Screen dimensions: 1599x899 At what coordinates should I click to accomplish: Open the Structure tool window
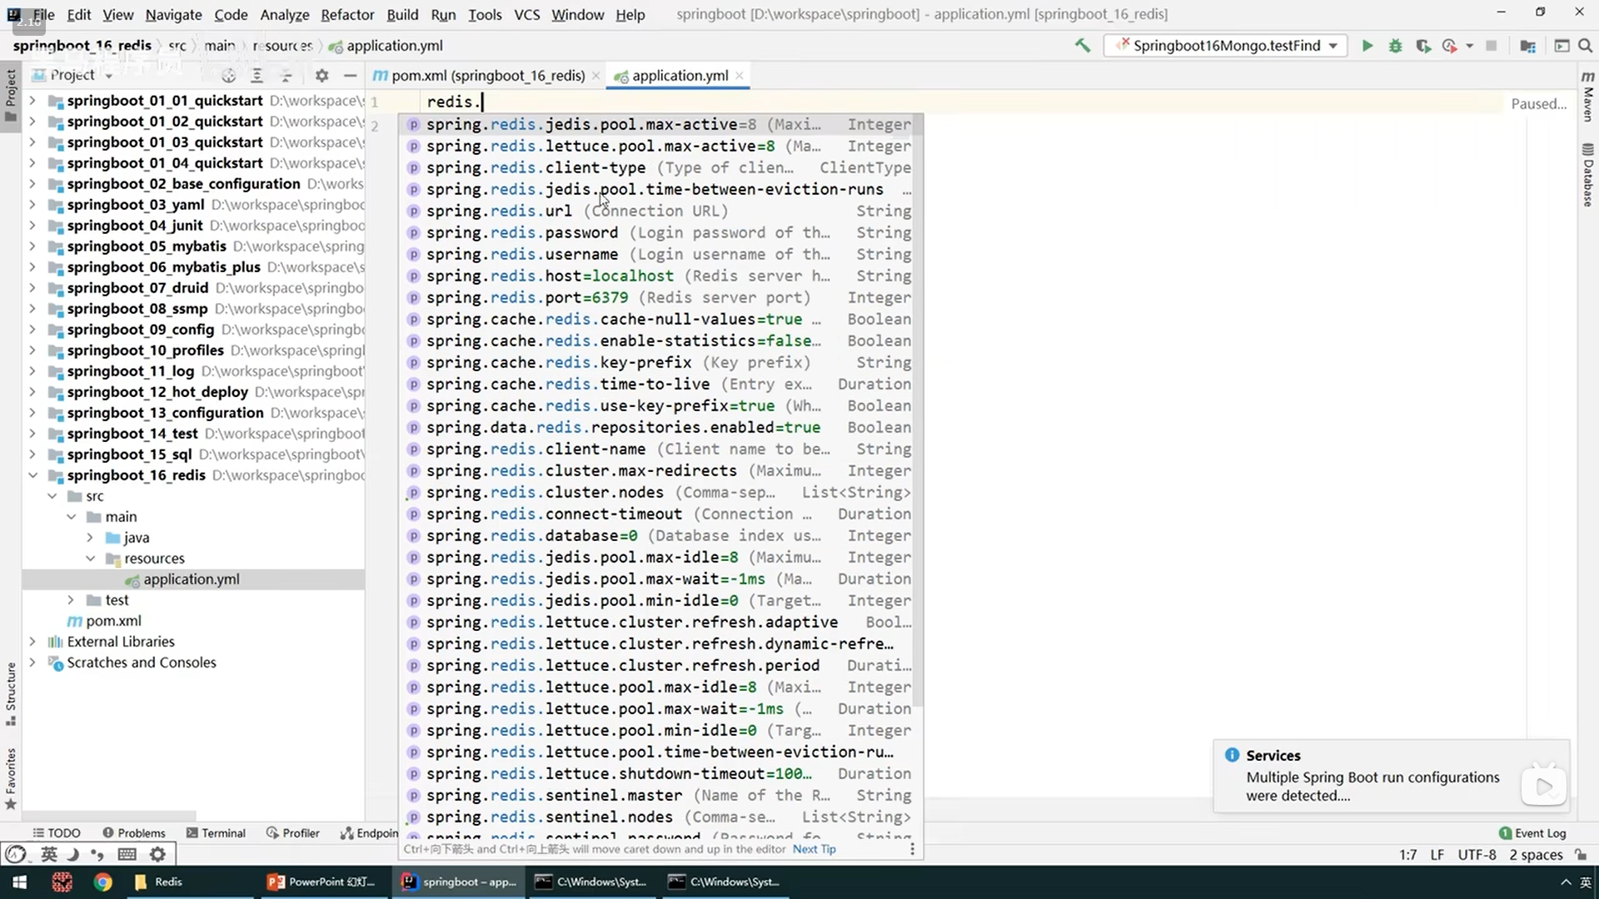pos(11,693)
